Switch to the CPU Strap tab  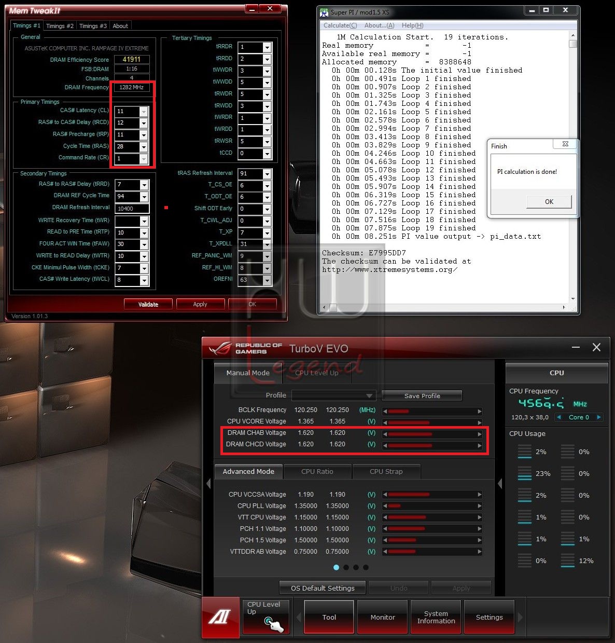[x=386, y=472]
